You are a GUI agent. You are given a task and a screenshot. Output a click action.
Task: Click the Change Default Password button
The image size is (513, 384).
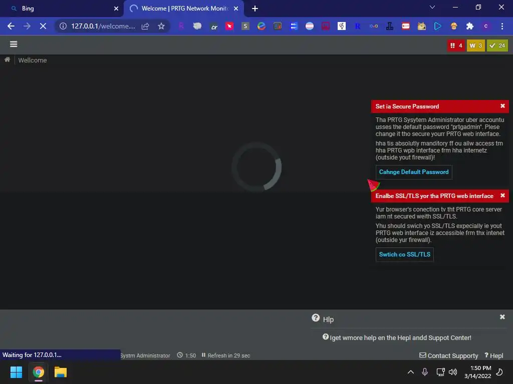pyautogui.click(x=414, y=172)
